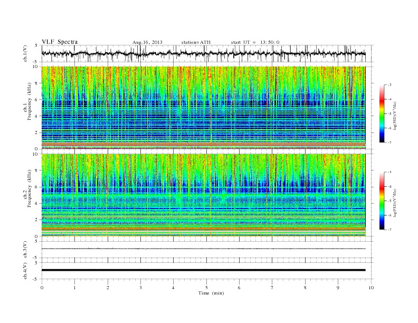Click the thin ch.3 voltage trace
This screenshot has height=323, width=418.
pos(203,249)
